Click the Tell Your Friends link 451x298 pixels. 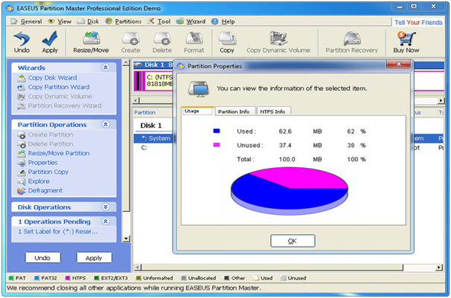(x=418, y=22)
